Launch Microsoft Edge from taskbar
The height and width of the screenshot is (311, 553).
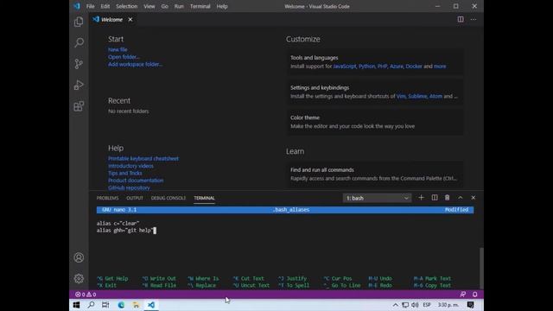[121, 305]
